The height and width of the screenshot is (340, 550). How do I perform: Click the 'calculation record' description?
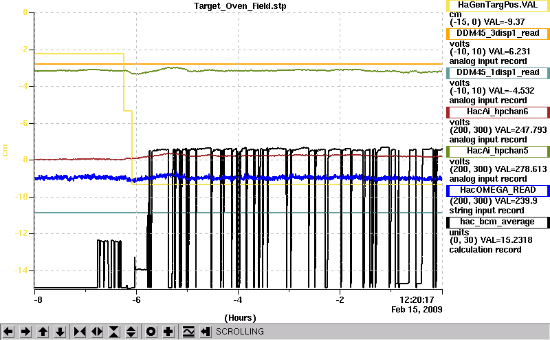[485, 250]
